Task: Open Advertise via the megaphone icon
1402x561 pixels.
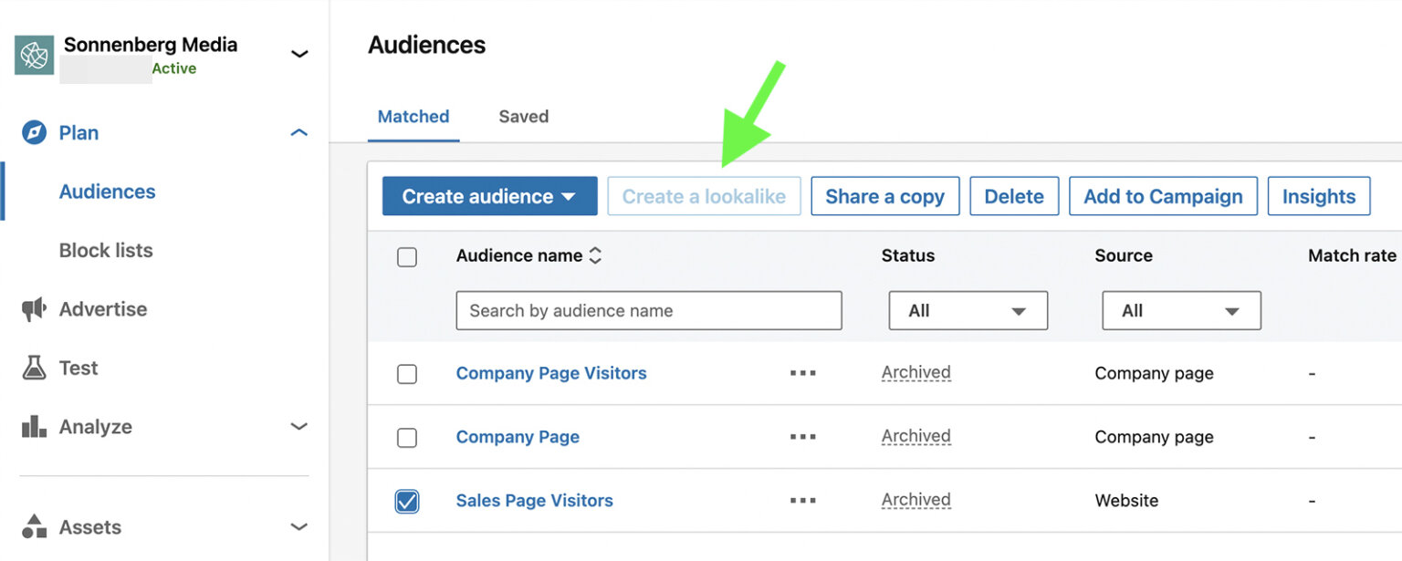Action: click(34, 309)
